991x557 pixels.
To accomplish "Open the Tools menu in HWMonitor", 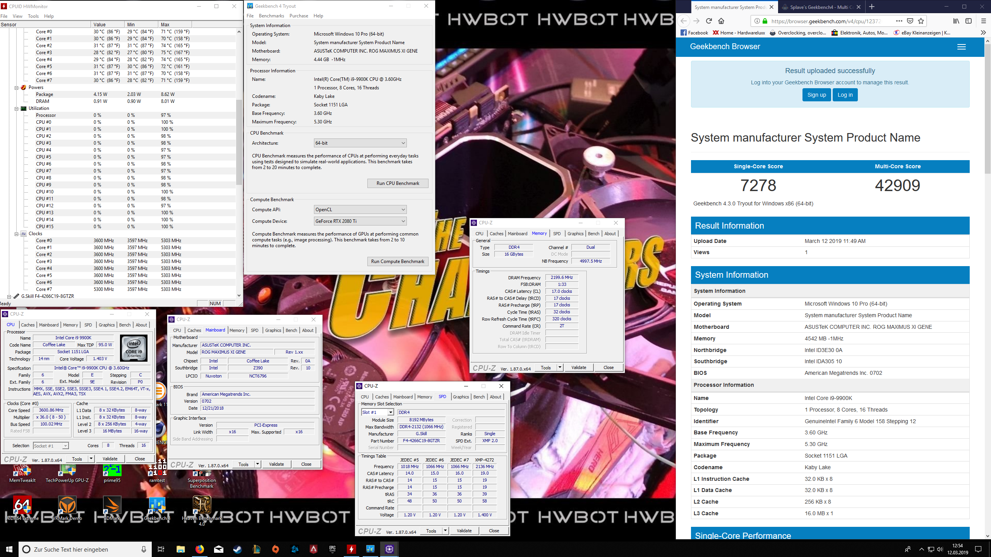I will tap(33, 16).
